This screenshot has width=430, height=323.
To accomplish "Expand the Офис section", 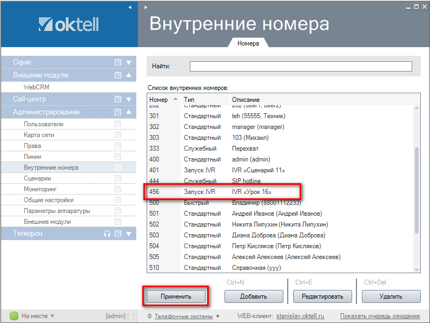I will [129, 62].
